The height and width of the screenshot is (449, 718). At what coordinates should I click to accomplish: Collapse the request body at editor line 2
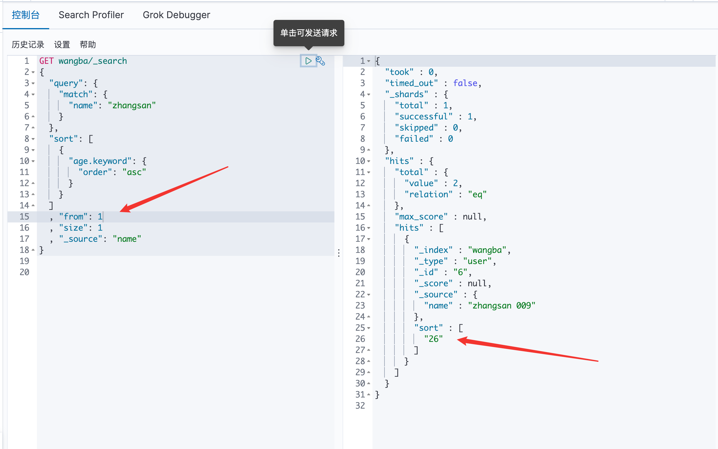(x=33, y=72)
